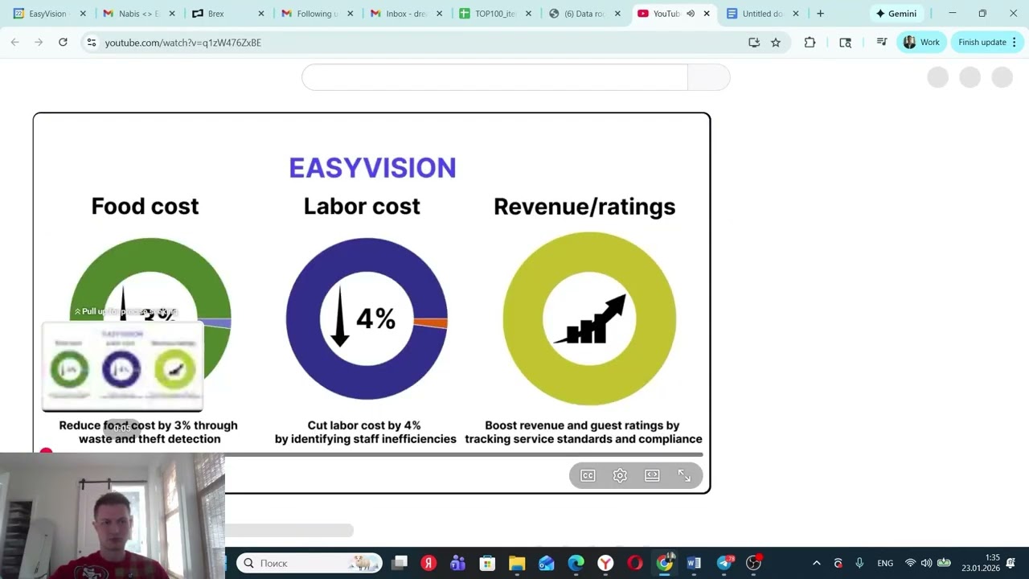Bookmark this page with the star
This screenshot has height=579, width=1029.
[x=776, y=43]
